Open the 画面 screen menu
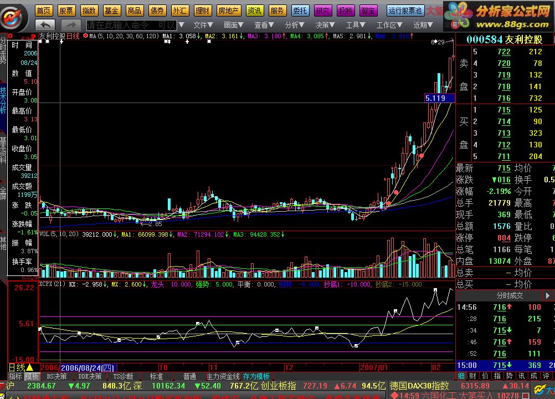 tap(234, 25)
